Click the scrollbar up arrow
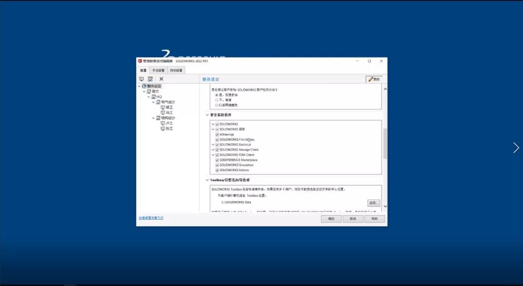The width and height of the screenshot is (523, 286). 385,89
